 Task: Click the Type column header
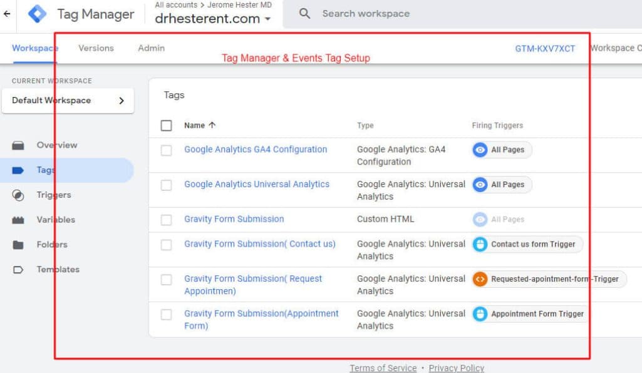[x=365, y=125]
